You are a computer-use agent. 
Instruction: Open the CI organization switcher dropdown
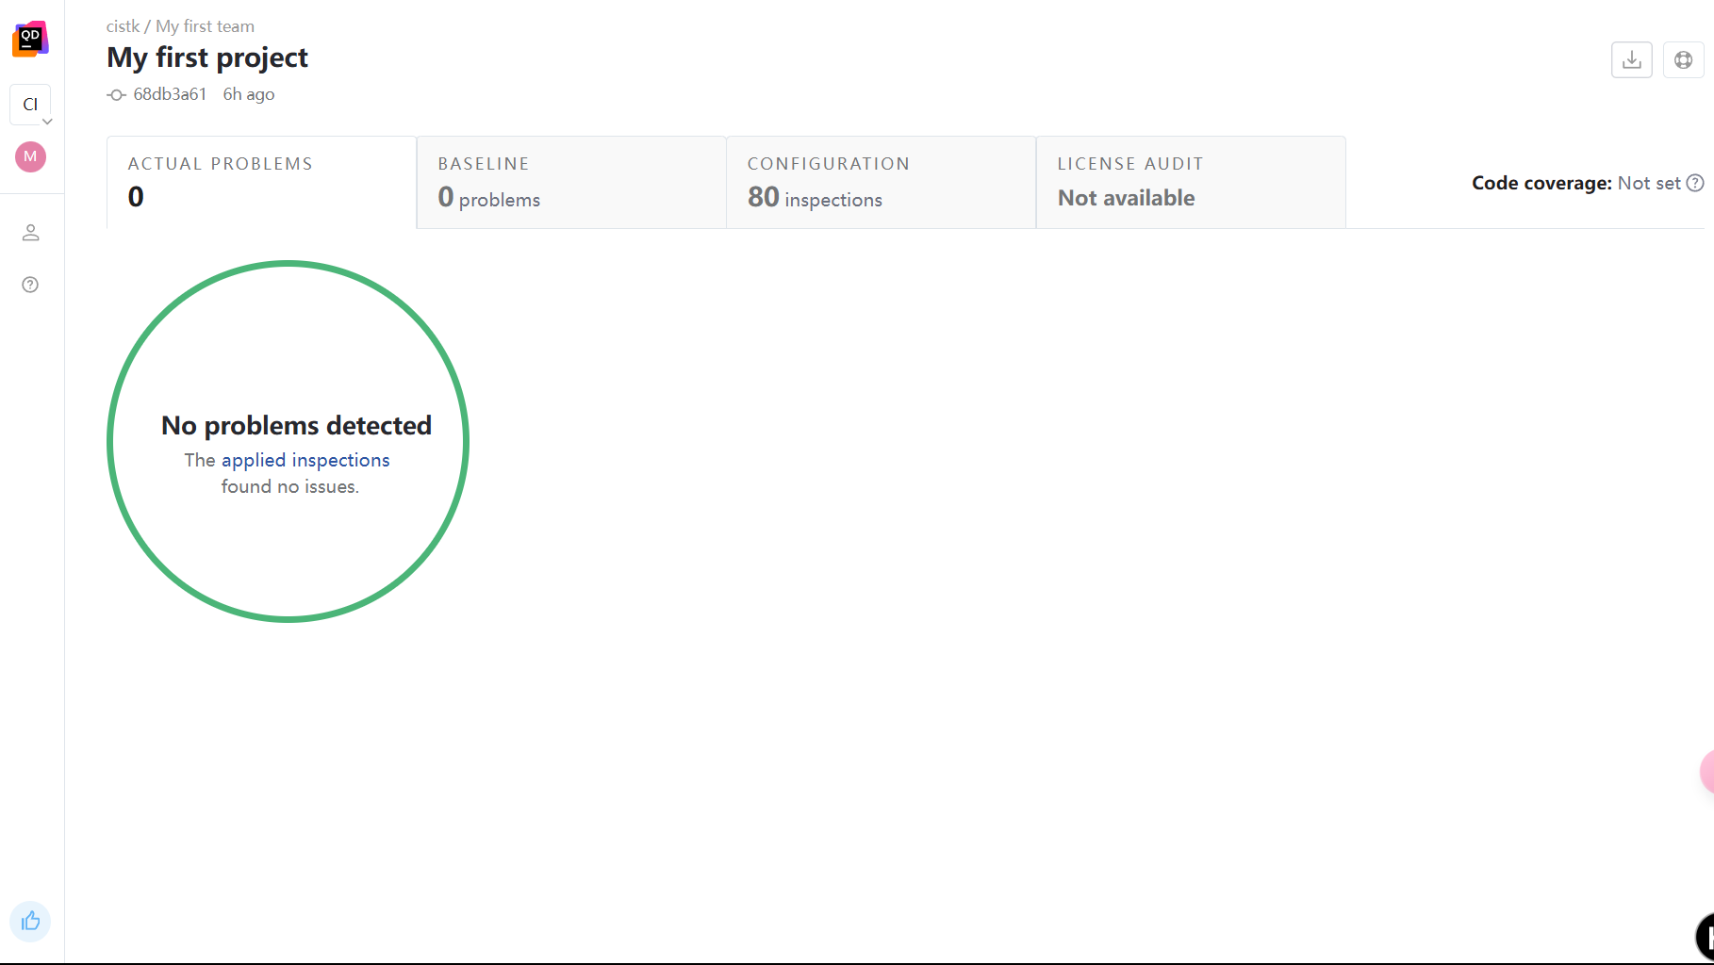click(x=30, y=105)
